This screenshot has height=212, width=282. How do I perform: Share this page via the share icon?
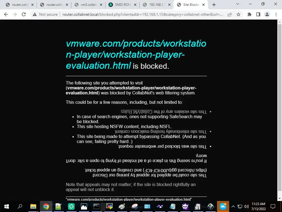coord(230,14)
